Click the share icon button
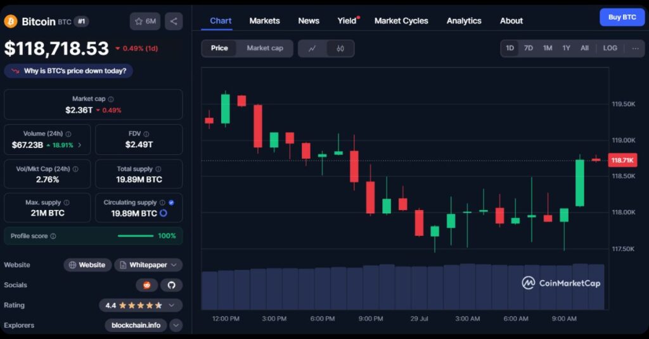 [174, 22]
